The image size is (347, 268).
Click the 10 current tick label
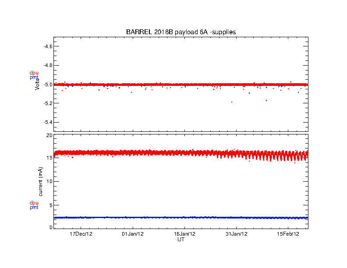point(50,181)
